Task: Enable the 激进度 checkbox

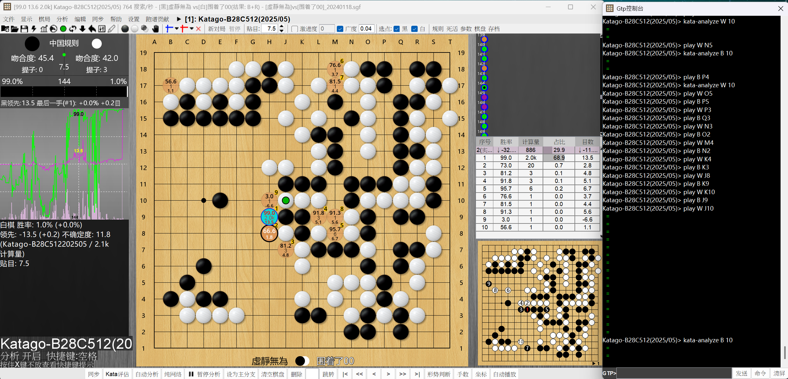Action: [294, 29]
